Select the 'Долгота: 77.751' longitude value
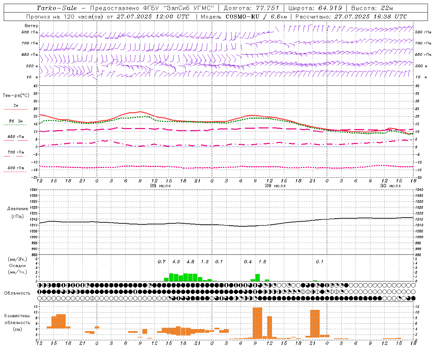This screenshot has height=346, width=433. pyautogui.click(x=251, y=8)
